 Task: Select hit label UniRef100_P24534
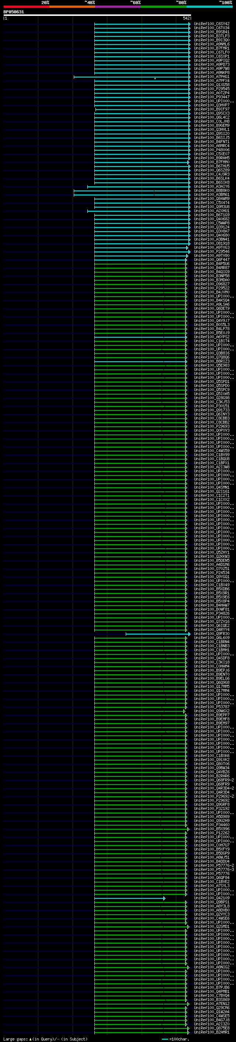pos(211,573)
